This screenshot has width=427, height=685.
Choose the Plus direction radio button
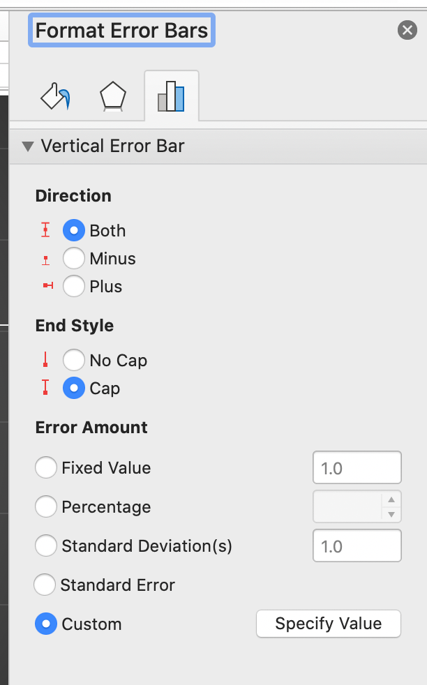[74, 286]
